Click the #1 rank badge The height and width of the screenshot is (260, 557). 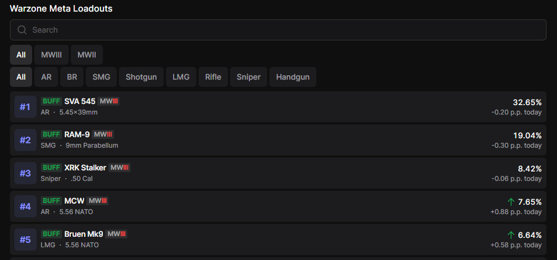click(25, 107)
